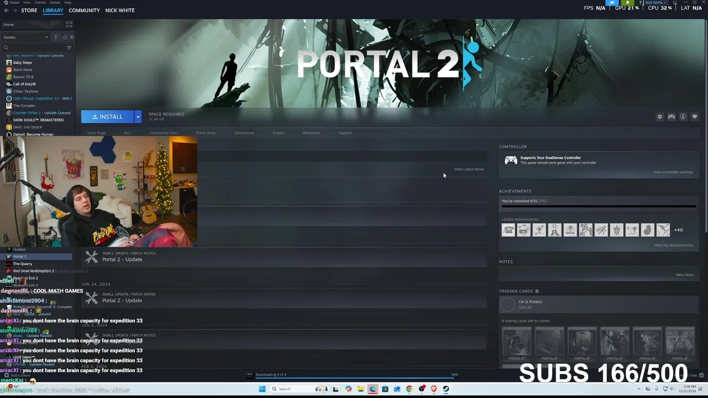Open Brave browser from taskbar
The image size is (708, 398).
click(x=434, y=389)
